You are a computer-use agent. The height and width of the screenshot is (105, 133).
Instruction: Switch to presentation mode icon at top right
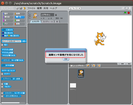(x=130, y=8)
